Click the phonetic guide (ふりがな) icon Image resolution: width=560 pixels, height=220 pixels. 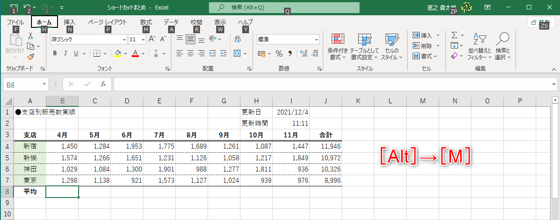tap(156, 53)
